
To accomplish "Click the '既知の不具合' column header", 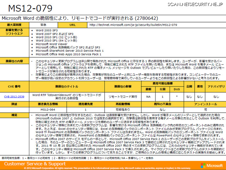I will 162,104.
